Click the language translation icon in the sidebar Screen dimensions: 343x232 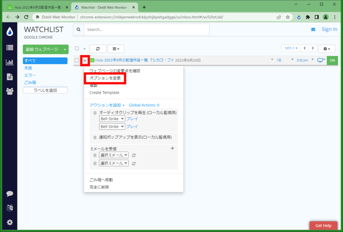point(10,208)
